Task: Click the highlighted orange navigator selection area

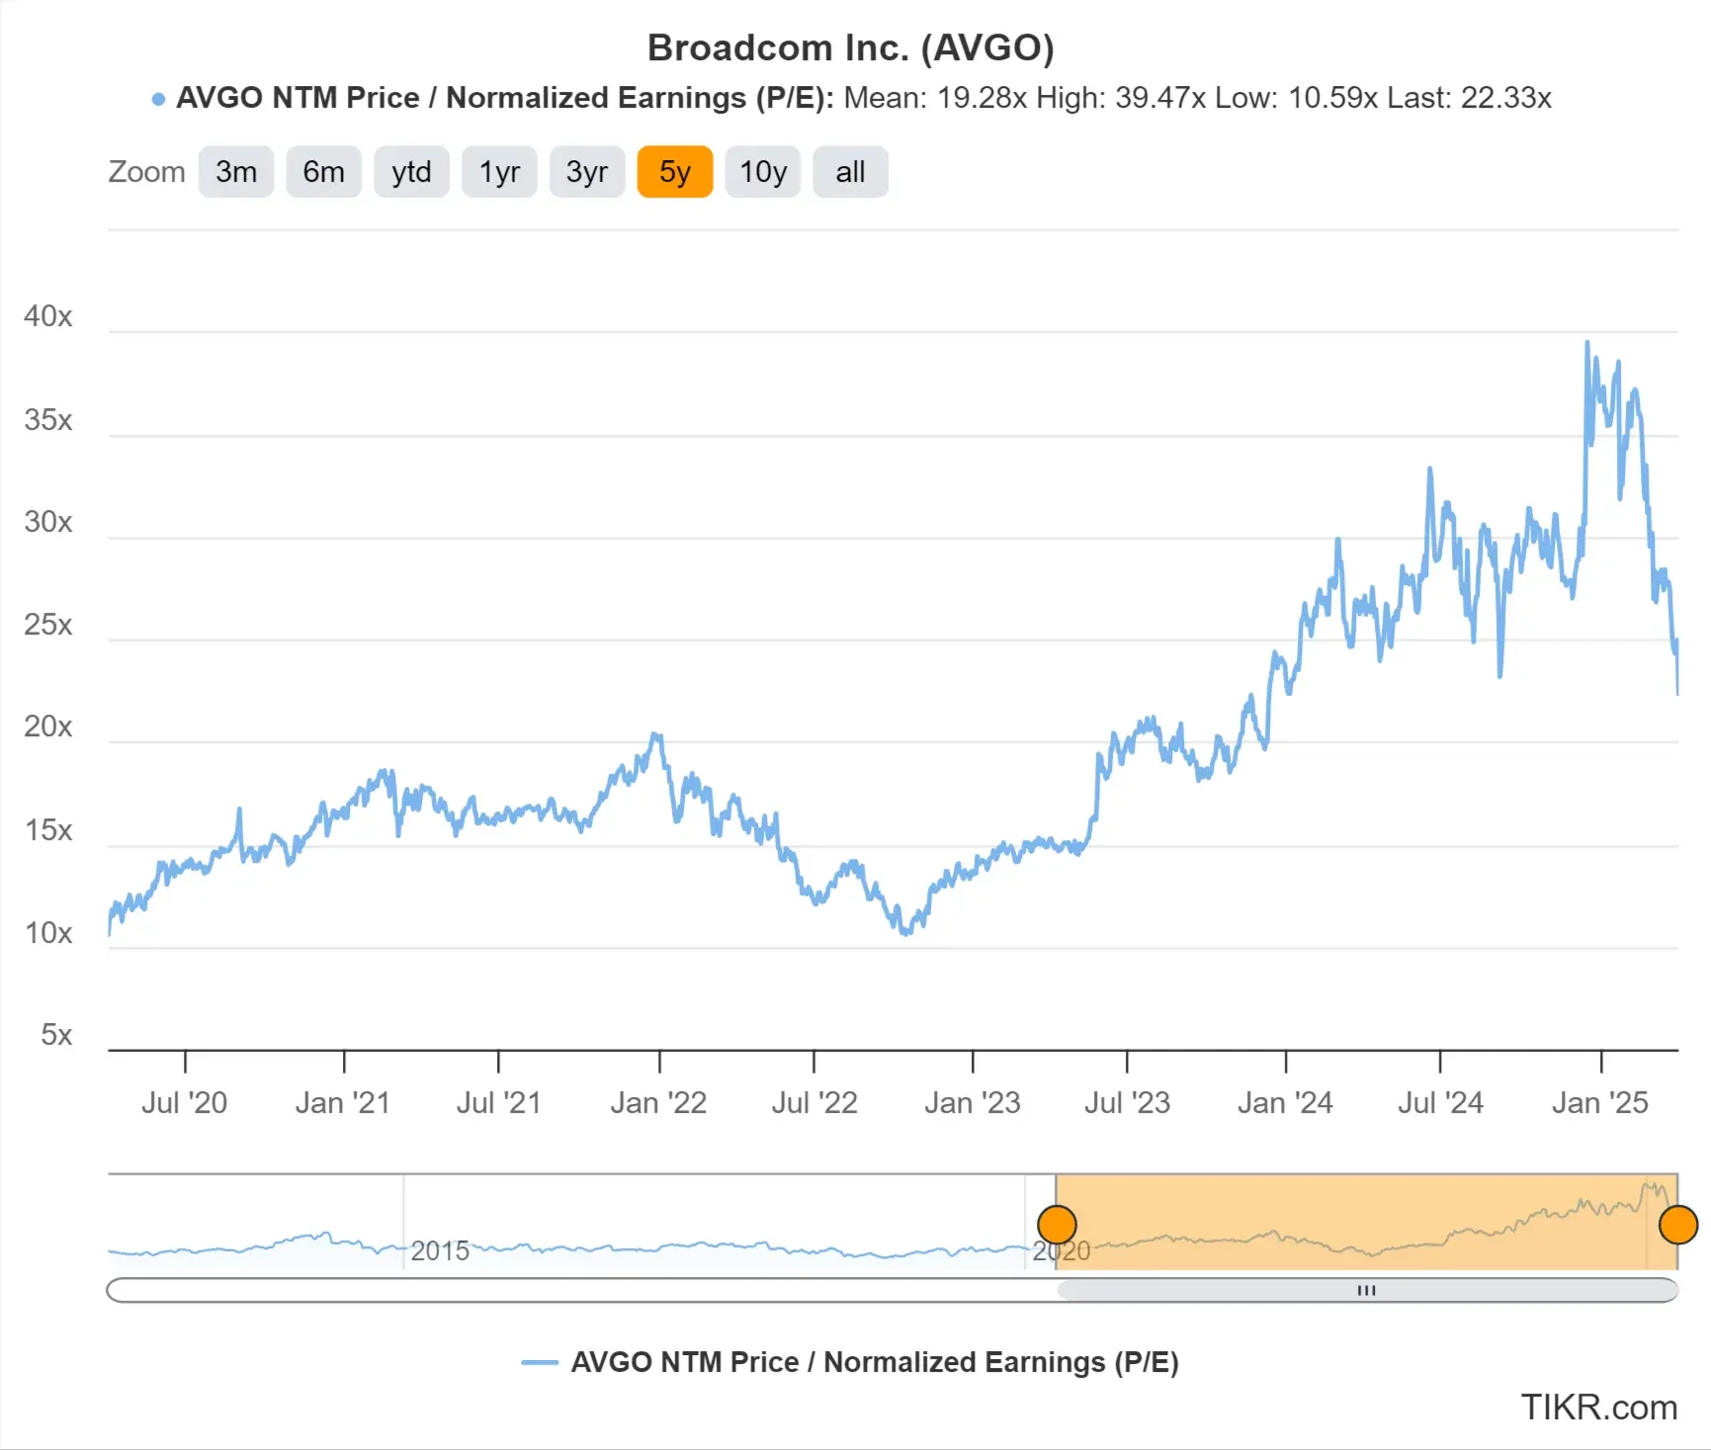Action: (x=1367, y=1222)
